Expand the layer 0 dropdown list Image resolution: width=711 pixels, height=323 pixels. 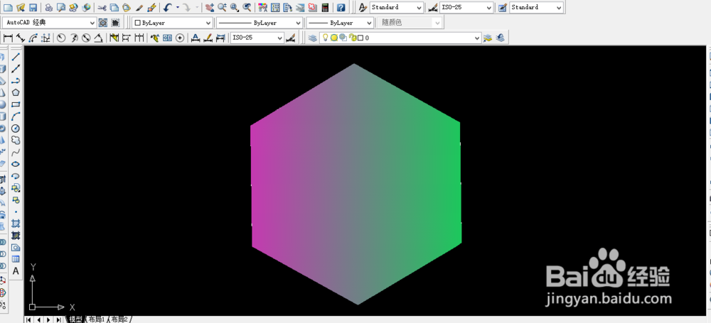click(x=476, y=38)
